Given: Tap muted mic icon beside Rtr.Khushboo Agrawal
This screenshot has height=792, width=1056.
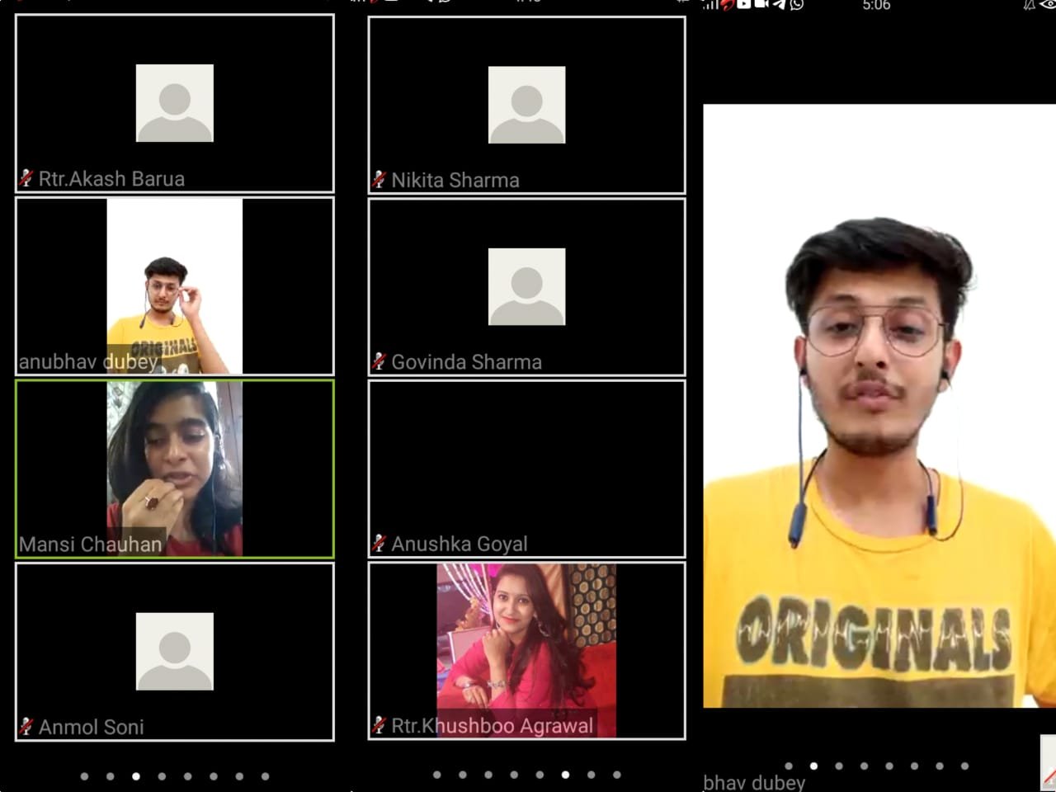Looking at the screenshot, I should (x=378, y=725).
